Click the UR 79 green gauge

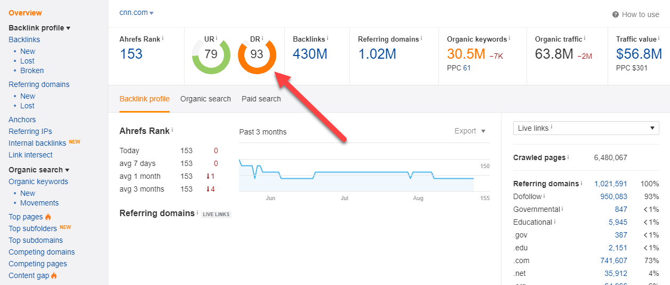tap(211, 56)
